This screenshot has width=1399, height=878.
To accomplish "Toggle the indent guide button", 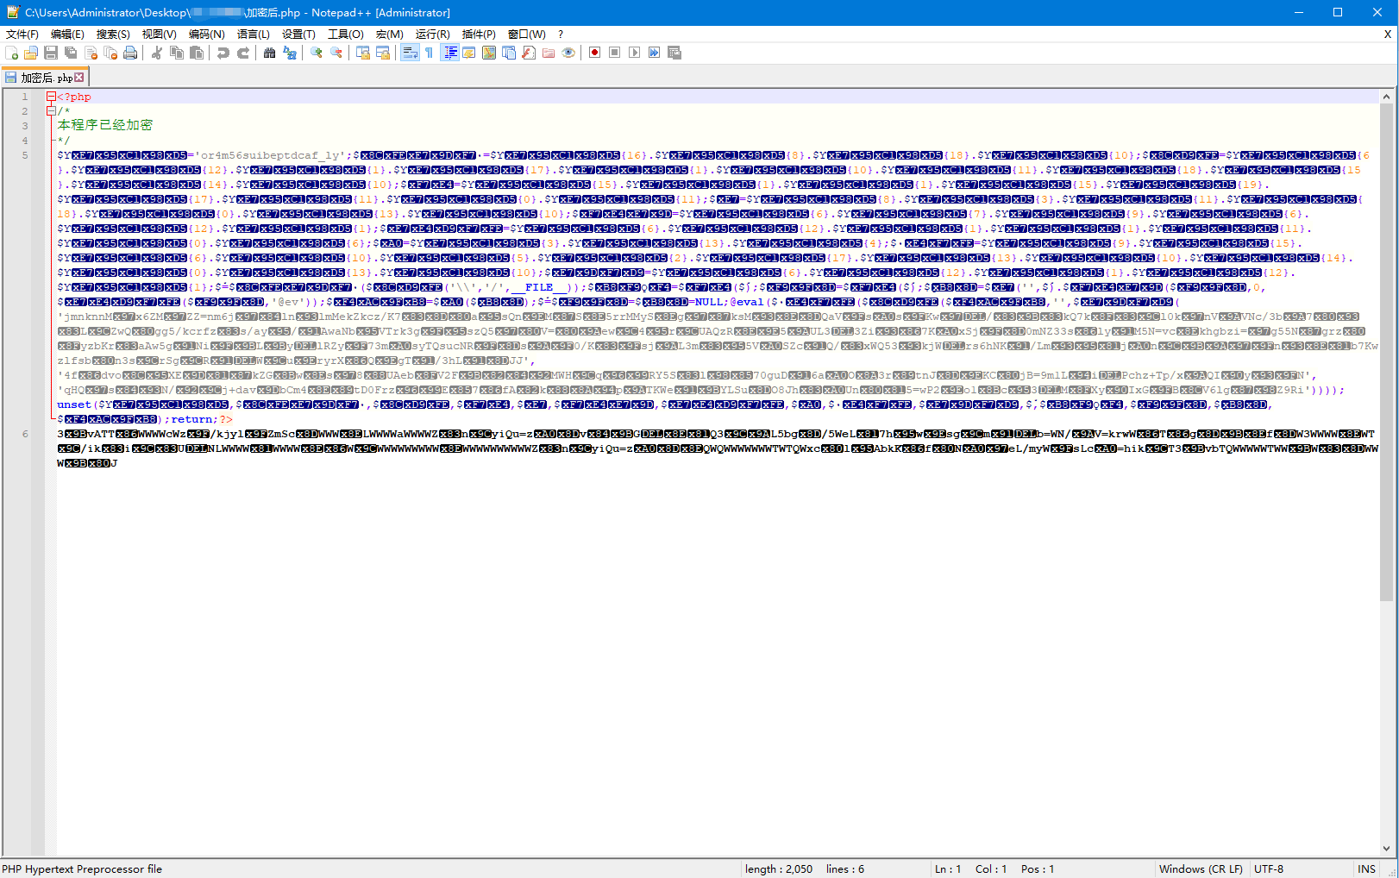I will point(449,53).
